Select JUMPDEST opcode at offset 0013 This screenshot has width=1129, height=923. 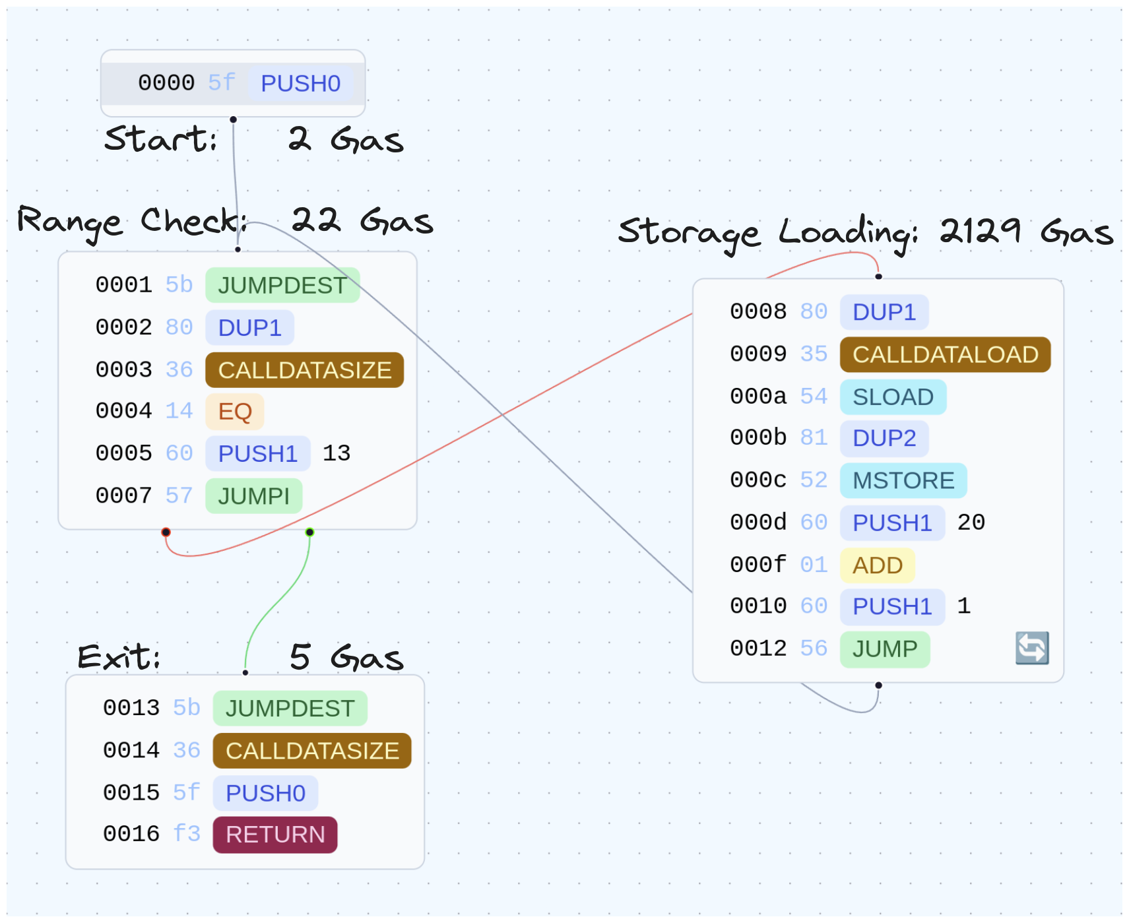[290, 708]
